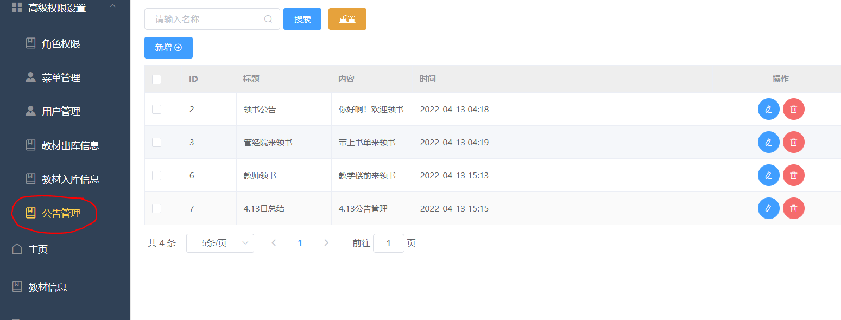
Task: Edit the 领书公告 announcement with pencil icon
Action: [x=768, y=109]
